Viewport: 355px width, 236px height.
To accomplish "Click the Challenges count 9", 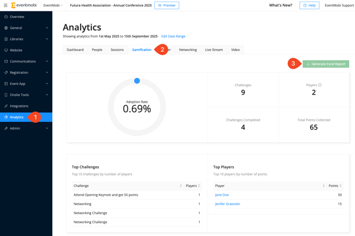I will pos(243,92).
